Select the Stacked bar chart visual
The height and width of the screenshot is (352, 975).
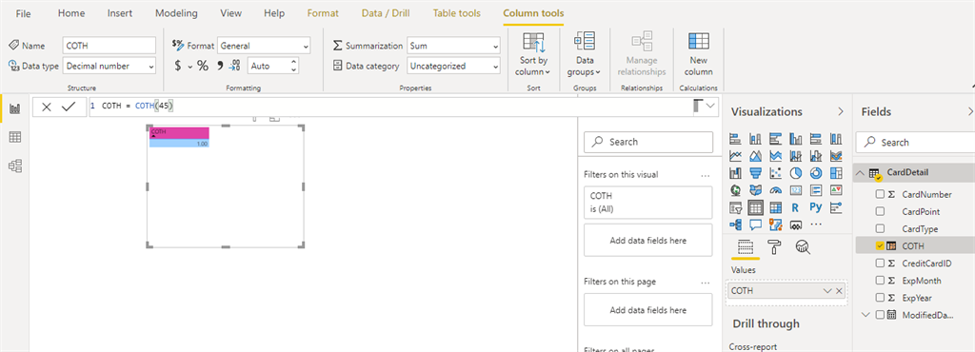pyautogui.click(x=736, y=138)
